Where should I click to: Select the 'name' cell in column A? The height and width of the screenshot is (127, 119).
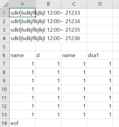[22, 55]
